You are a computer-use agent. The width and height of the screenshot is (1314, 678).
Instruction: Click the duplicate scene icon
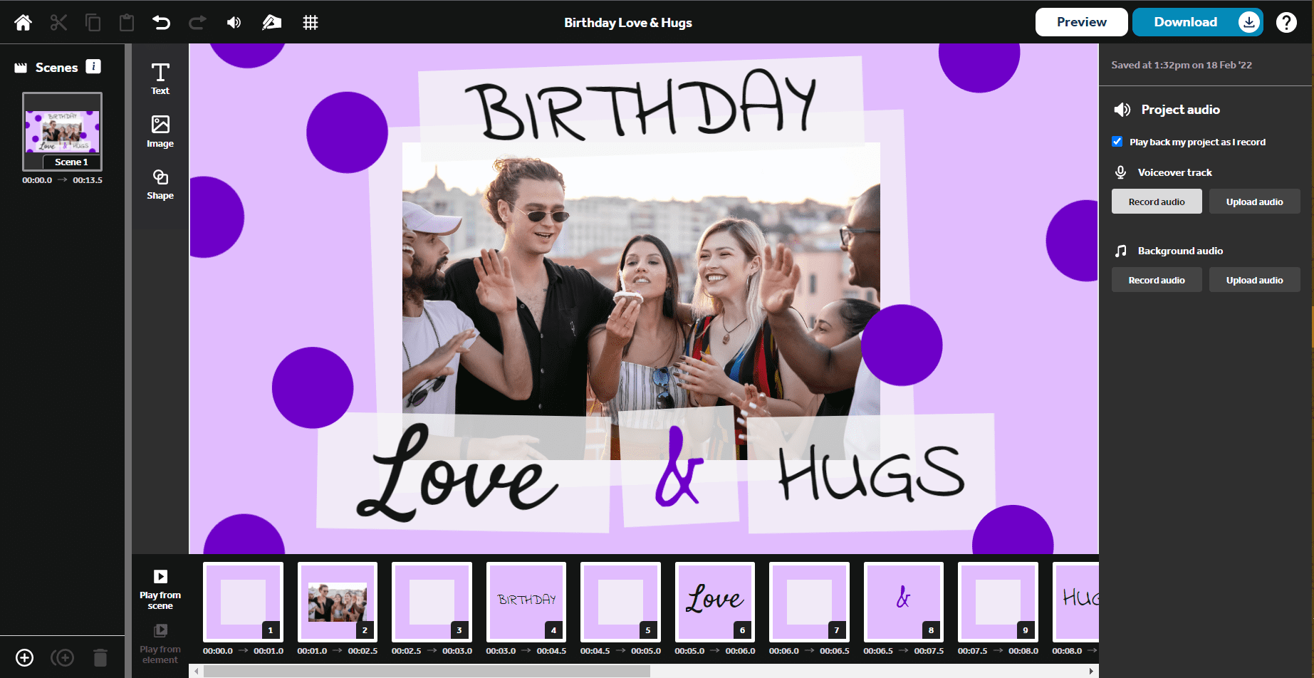click(62, 657)
